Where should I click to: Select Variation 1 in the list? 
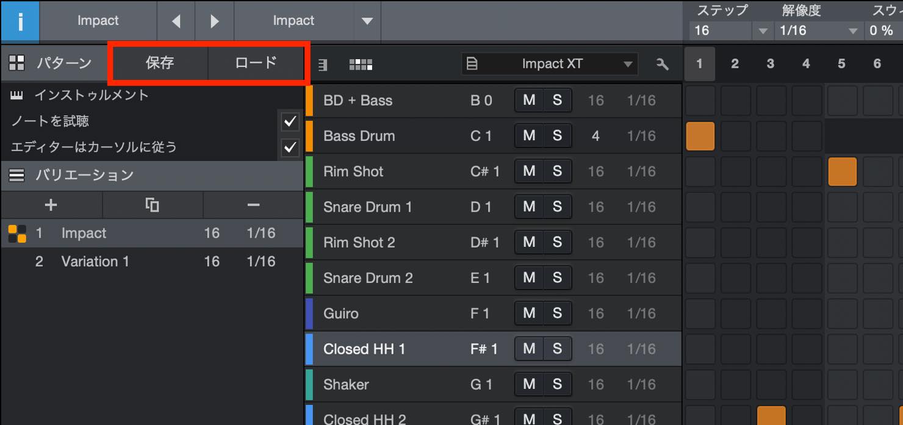point(152,262)
